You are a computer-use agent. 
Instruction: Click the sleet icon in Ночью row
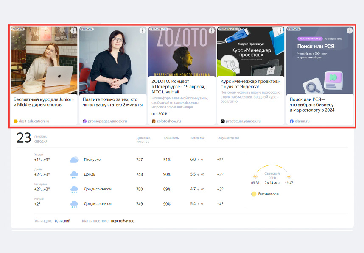[74, 204]
